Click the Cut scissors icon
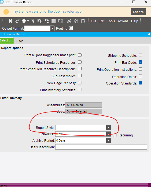The width and height of the screenshot is (151, 187). [x=69, y=21]
